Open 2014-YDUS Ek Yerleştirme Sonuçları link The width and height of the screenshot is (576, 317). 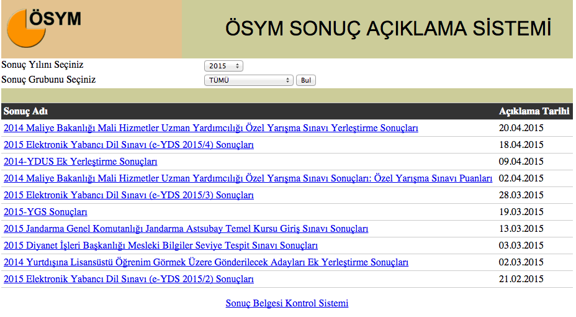pos(81,162)
